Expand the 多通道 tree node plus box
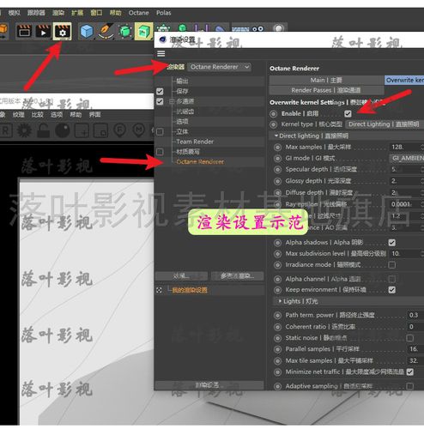Viewport: 424px width, 429px height. point(172,101)
